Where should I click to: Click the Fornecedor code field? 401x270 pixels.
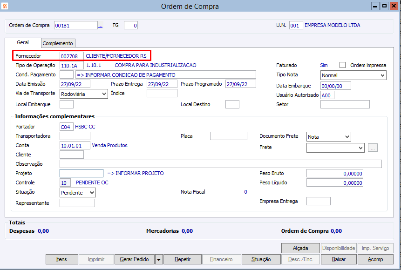pyautogui.click(x=72, y=56)
